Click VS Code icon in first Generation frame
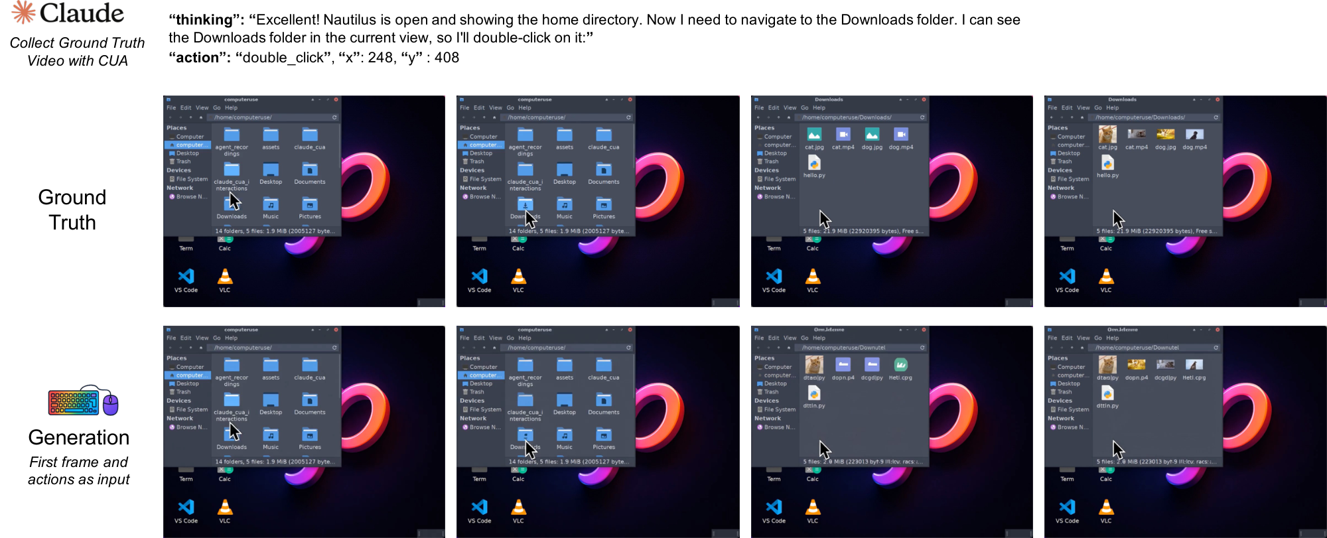The width and height of the screenshot is (1327, 538). point(186,507)
